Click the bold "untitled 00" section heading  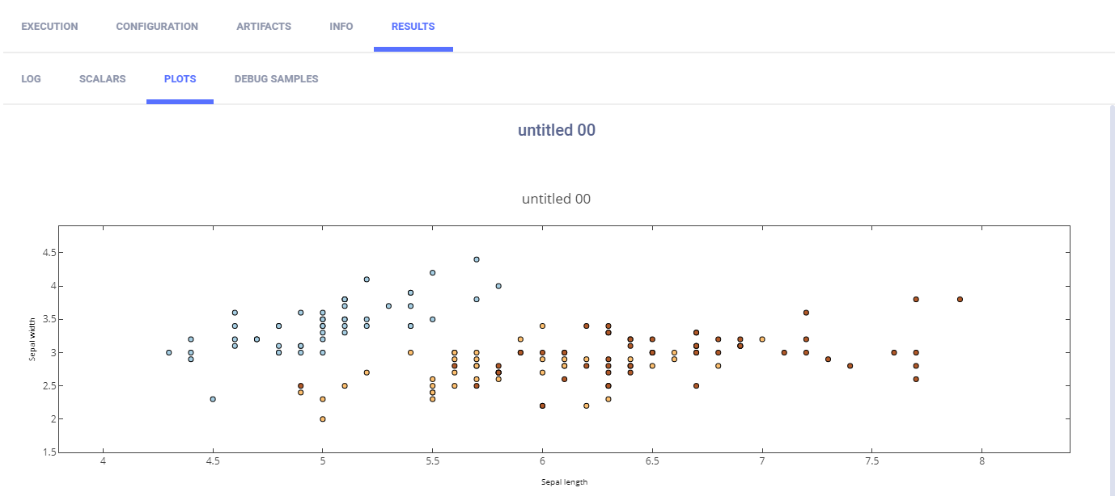tap(557, 130)
